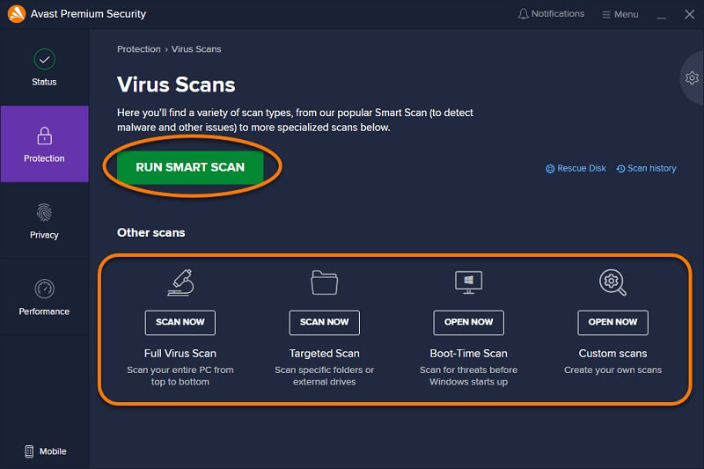Switch to the Status tab label
704x469 pixels.
pyautogui.click(x=44, y=82)
